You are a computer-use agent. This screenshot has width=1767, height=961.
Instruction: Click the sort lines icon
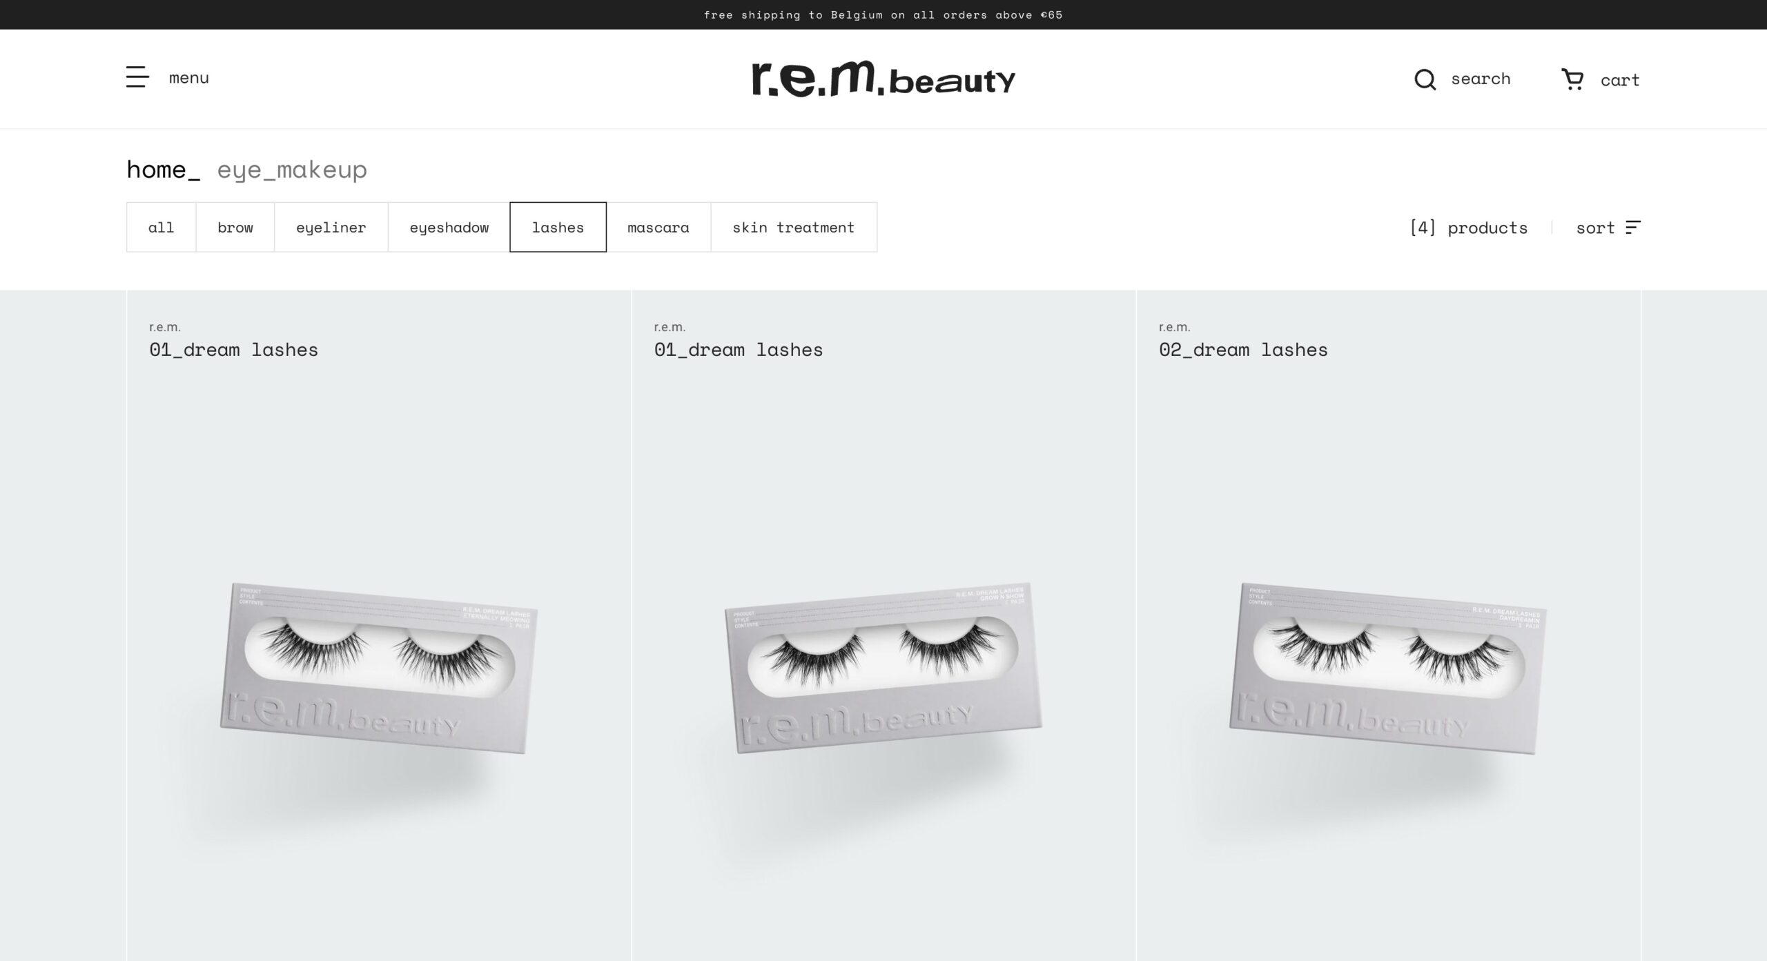tap(1633, 228)
